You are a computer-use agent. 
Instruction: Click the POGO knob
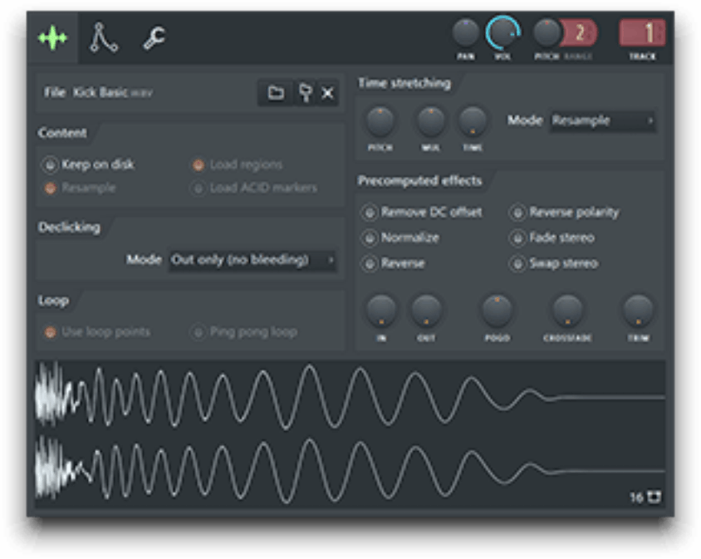[x=497, y=310]
